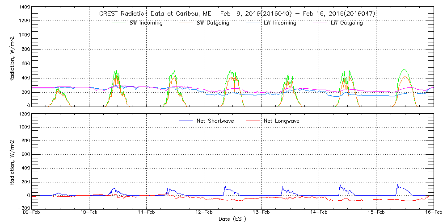Select the 1200 value on lower chart axis

[x=24, y=114]
